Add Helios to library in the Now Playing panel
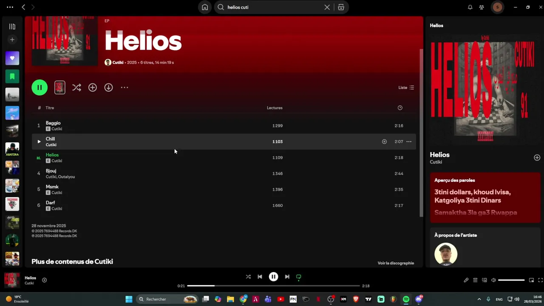This screenshot has height=306, width=544. (x=537, y=158)
